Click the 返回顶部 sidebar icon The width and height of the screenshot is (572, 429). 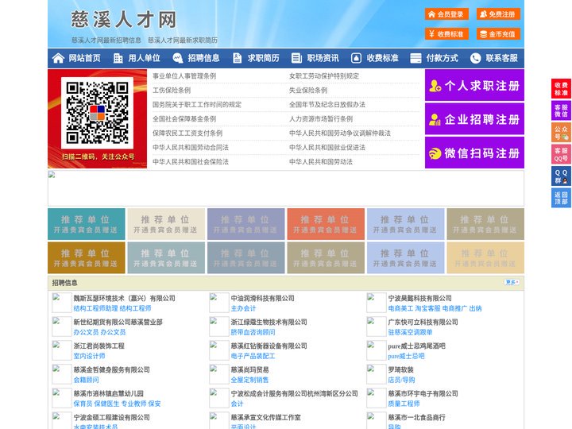coord(561,198)
